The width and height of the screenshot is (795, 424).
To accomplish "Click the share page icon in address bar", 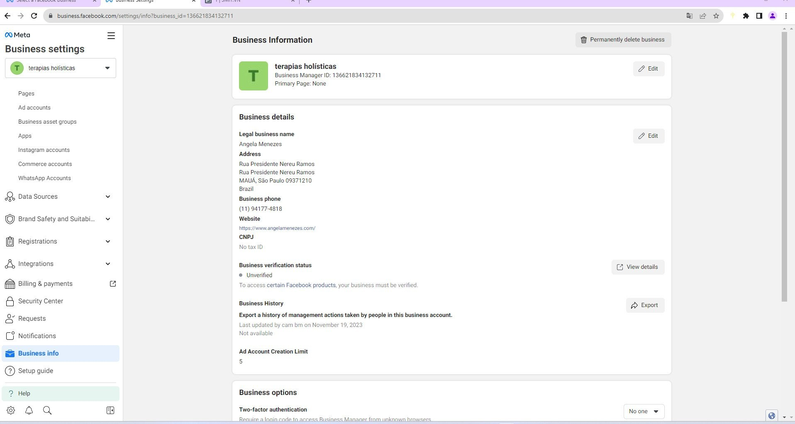I will tap(703, 16).
